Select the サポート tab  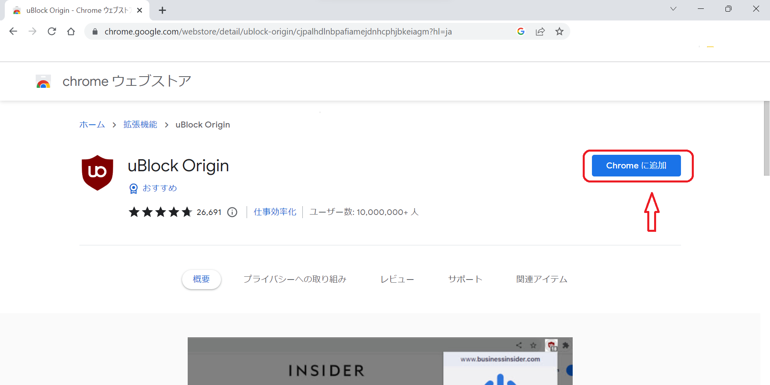(465, 279)
